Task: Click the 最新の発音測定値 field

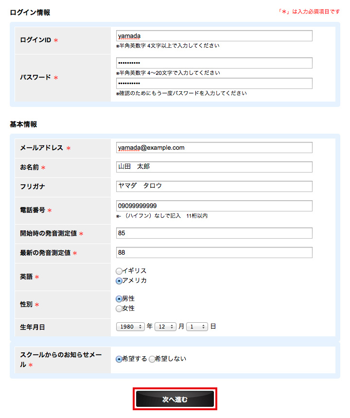Action: [x=214, y=253]
